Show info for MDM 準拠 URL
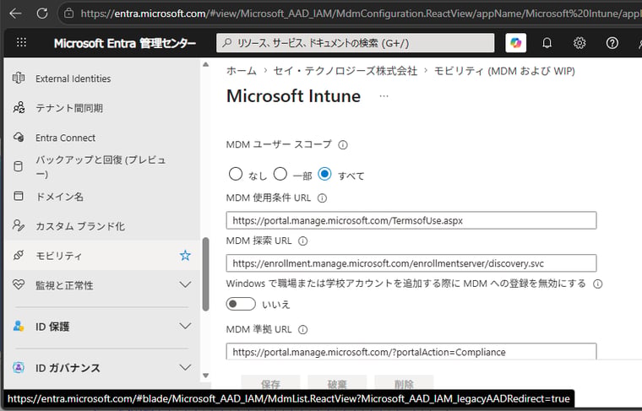 click(x=302, y=330)
